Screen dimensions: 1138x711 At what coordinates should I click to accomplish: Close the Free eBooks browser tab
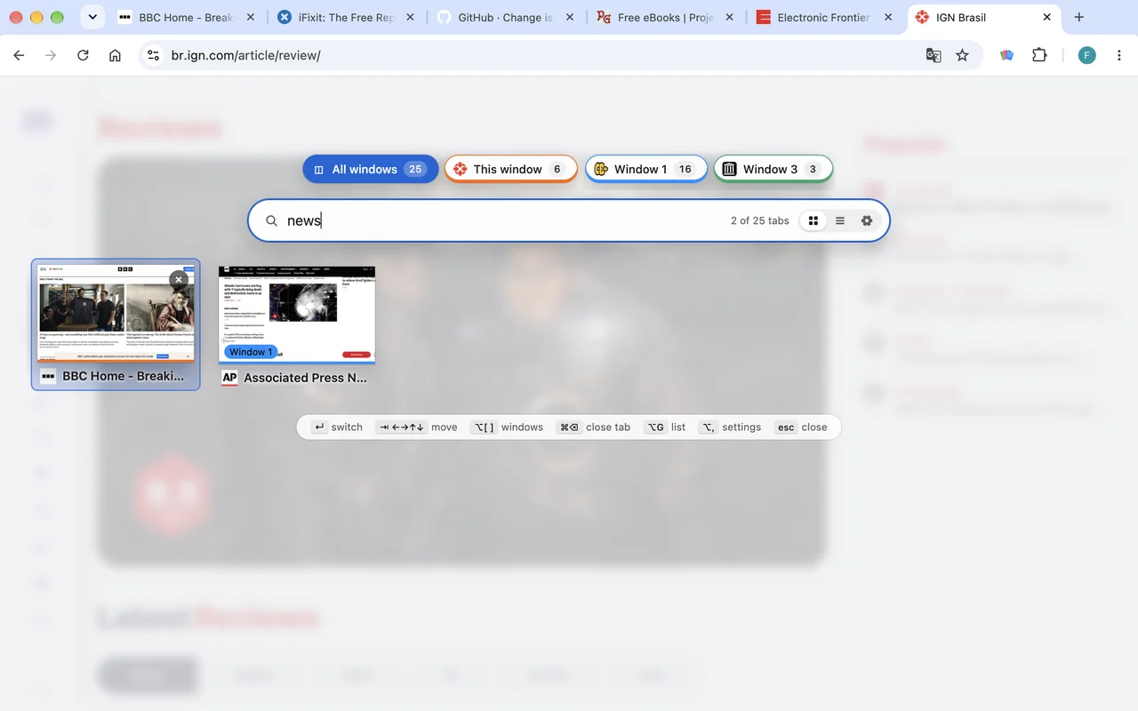pyautogui.click(x=730, y=17)
